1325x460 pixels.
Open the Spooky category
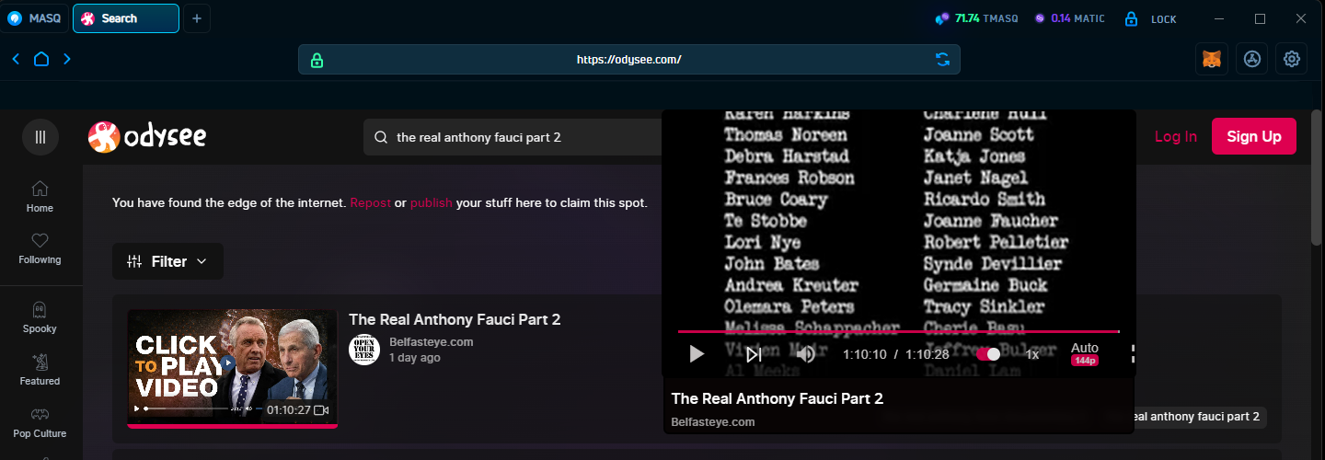point(40,317)
